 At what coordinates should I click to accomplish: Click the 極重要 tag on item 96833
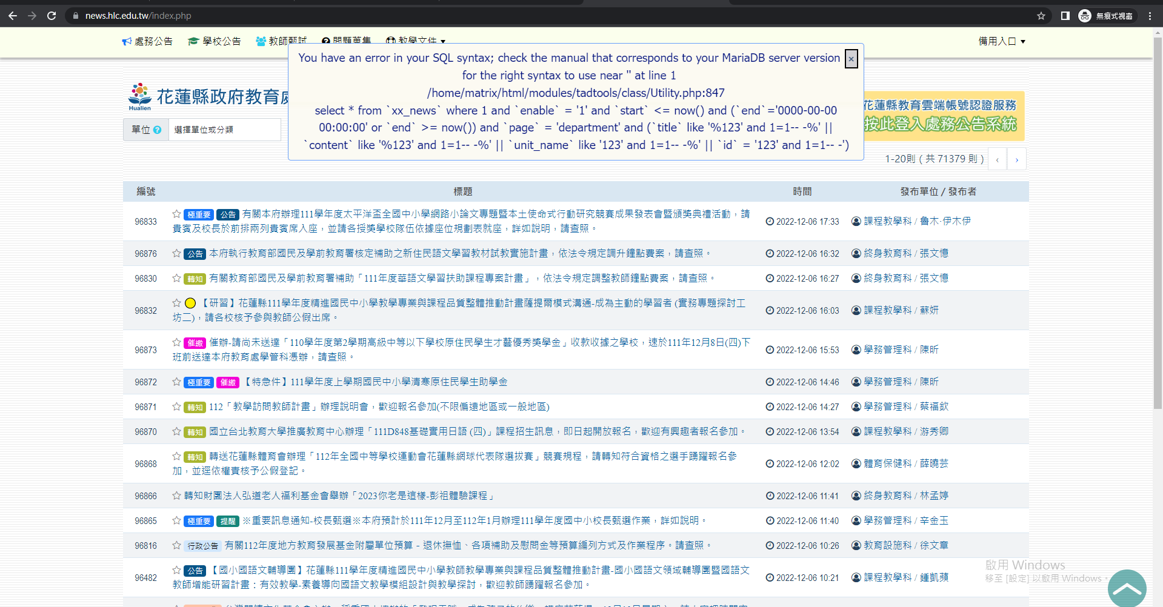point(199,214)
